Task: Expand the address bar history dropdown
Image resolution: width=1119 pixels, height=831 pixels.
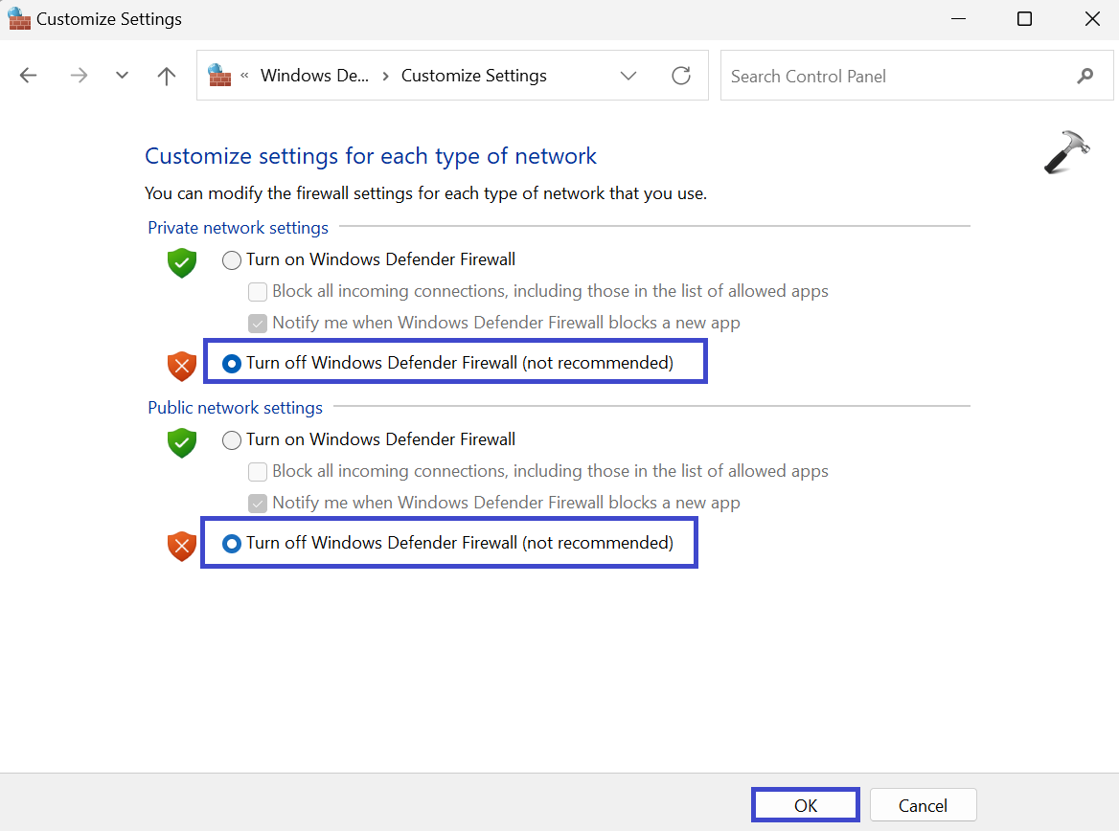Action: coord(628,76)
